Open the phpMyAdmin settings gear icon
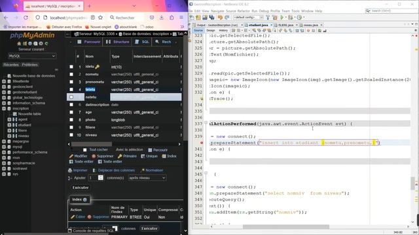The image size is (419, 235). (41, 44)
